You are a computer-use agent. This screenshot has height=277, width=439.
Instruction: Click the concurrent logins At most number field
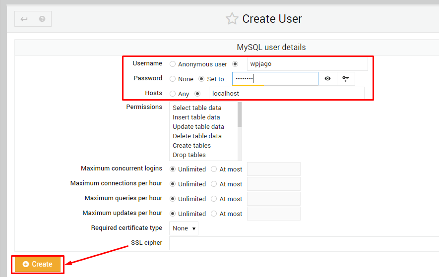pos(274,169)
